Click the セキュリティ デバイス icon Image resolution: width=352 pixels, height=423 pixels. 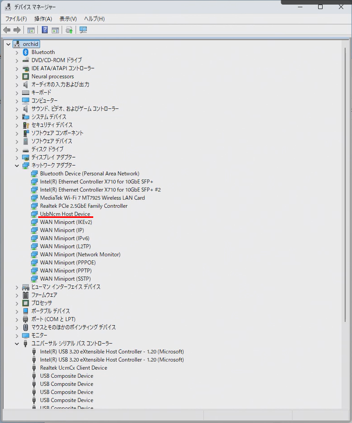tap(25, 125)
